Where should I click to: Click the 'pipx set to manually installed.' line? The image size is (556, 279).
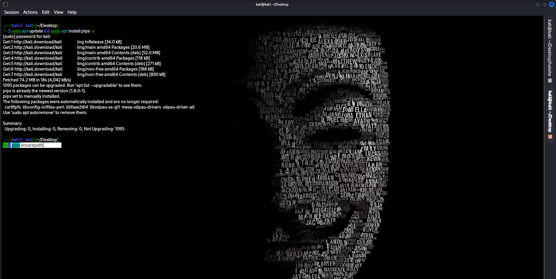(32, 96)
